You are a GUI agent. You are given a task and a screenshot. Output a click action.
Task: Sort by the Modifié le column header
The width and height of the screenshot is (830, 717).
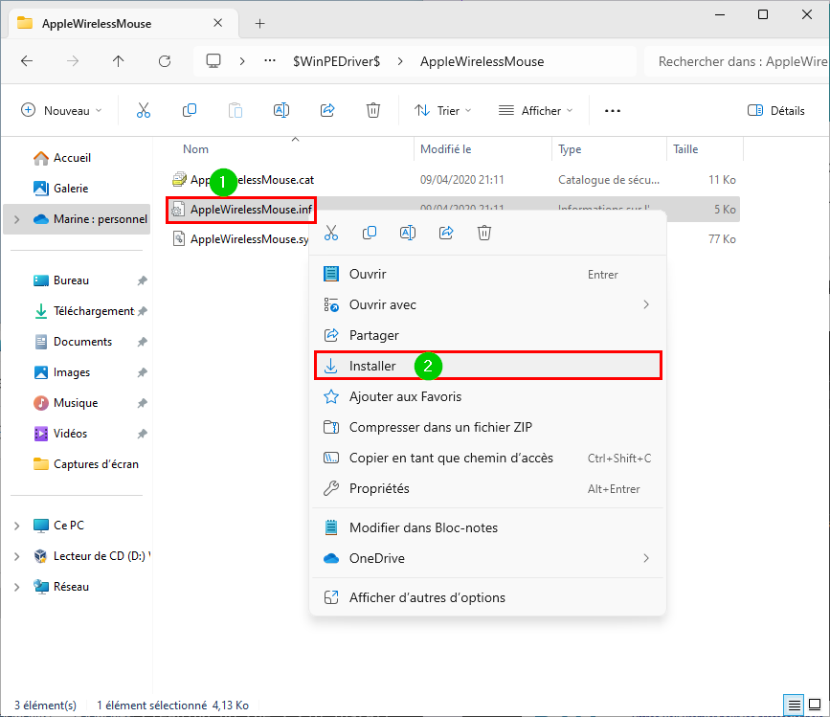[446, 149]
